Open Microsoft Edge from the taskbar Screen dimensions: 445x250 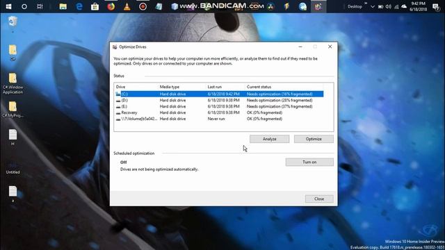pos(79,6)
